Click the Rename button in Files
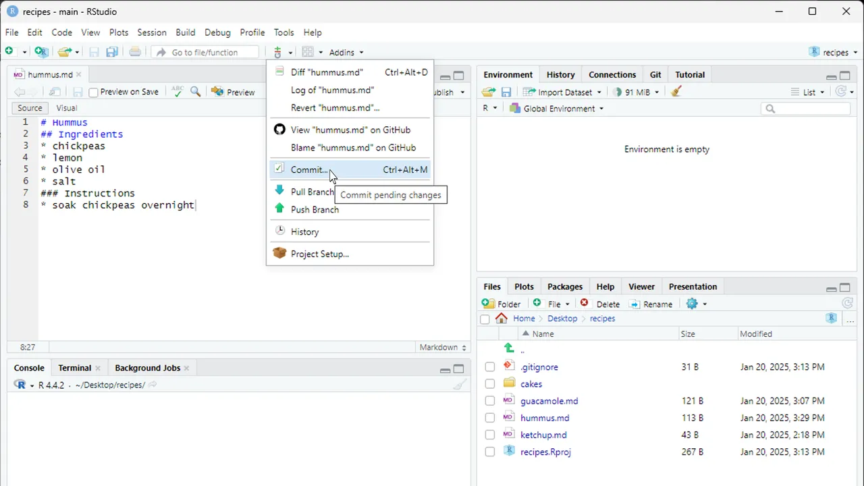The height and width of the screenshot is (486, 864). (x=651, y=304)
